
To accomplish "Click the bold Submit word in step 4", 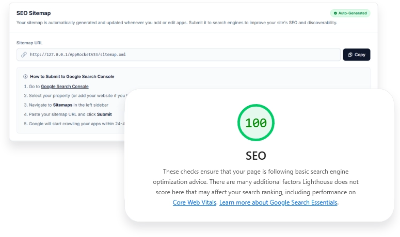I will click(104, 114).
